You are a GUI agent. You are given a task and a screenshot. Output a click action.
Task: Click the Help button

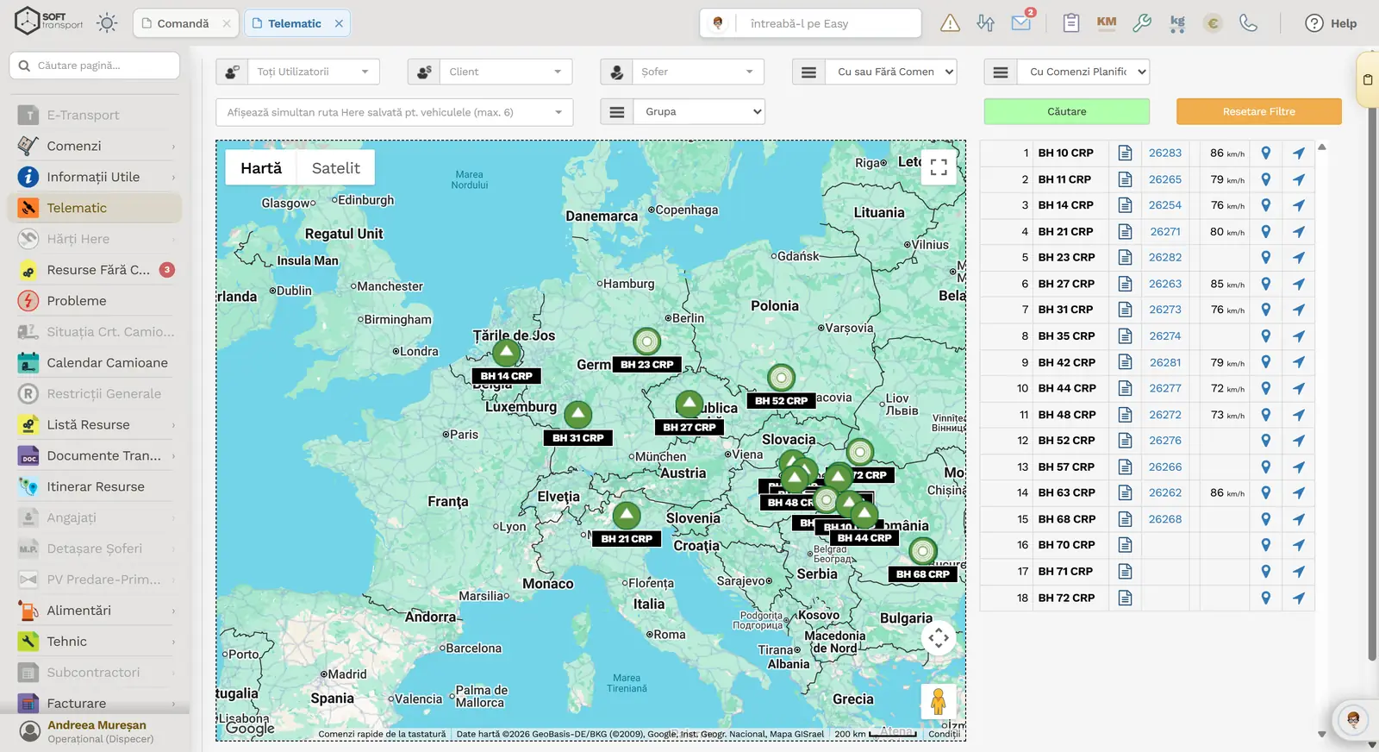[1331, 23]
